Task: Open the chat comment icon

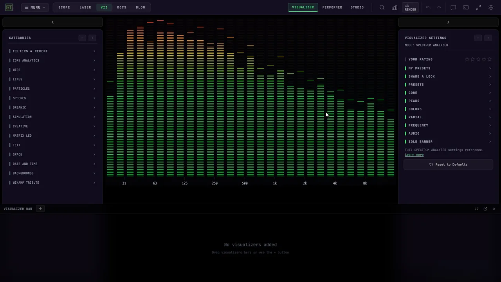Action: [453, 7]
